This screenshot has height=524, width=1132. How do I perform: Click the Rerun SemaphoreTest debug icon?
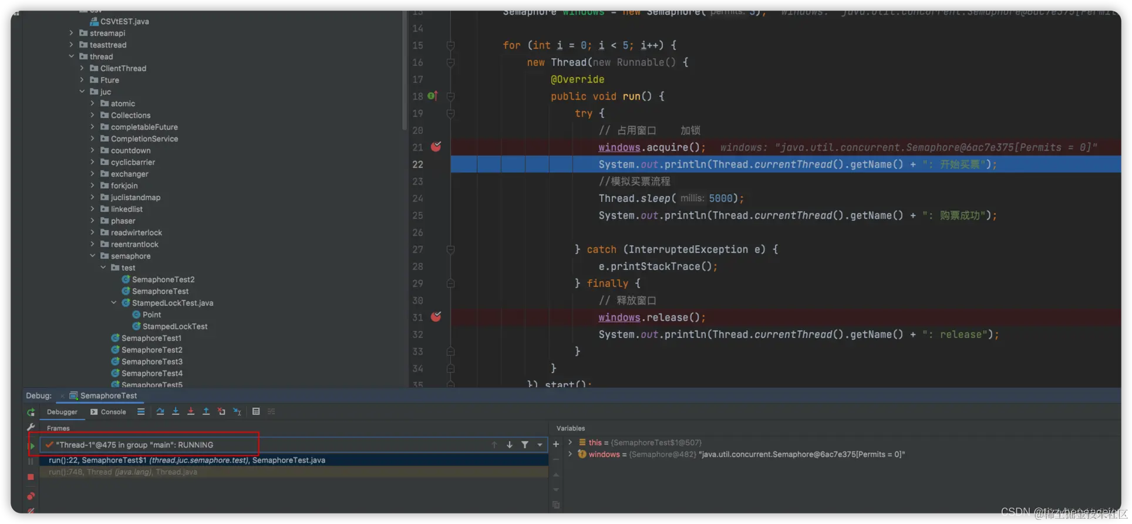(x=31, y=412)
